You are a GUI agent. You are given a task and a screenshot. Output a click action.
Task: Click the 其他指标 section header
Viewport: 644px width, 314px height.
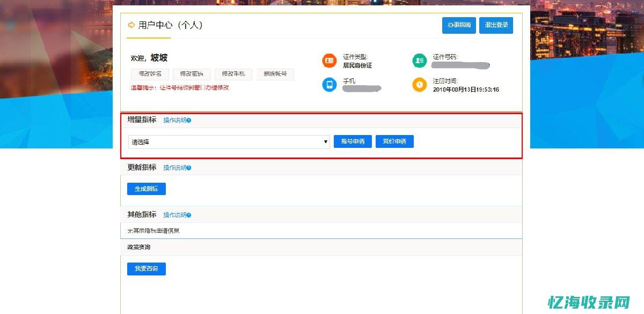141,215
